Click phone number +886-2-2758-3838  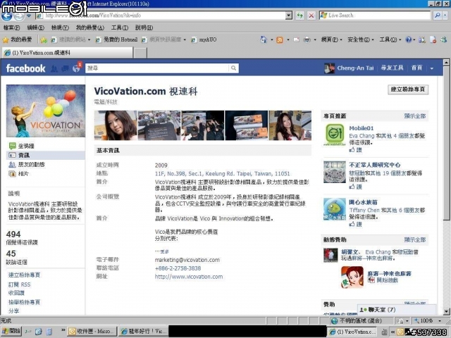point(178,268)
